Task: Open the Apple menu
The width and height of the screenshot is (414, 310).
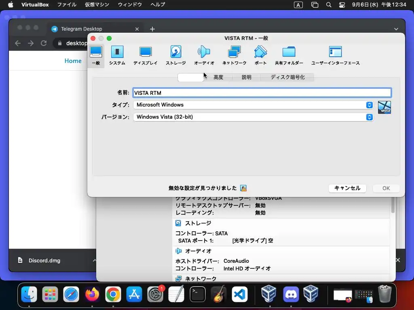Action: [x=11, y=4]
